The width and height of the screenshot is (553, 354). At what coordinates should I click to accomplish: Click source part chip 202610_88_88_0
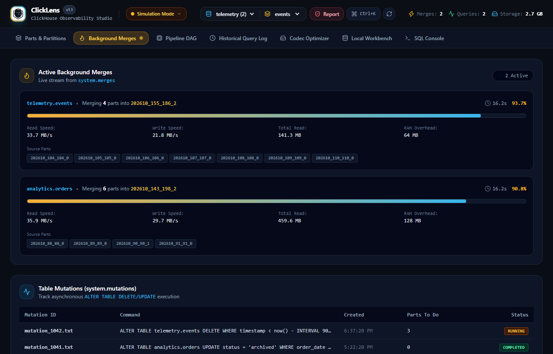click(47, 243)
